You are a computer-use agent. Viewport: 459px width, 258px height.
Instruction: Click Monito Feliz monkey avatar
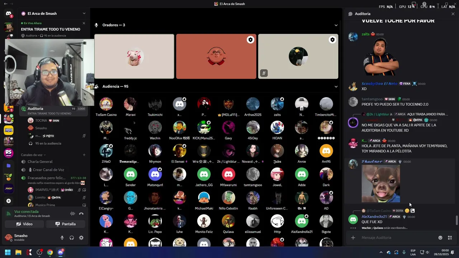click(204, 221)
